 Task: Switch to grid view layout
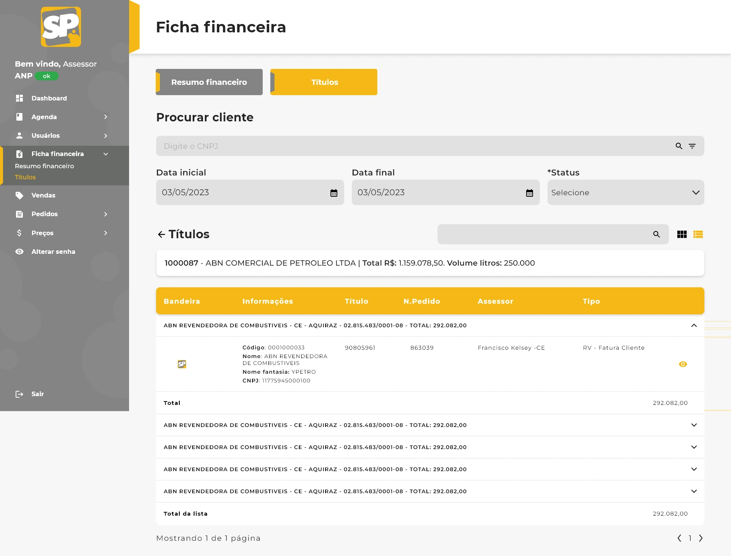(682, 234)
